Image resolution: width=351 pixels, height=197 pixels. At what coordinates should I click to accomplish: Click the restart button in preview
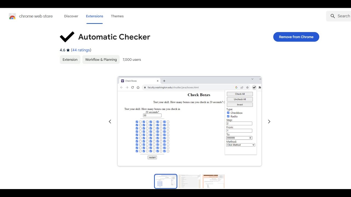pyautogui.click(x=152, y=157)
